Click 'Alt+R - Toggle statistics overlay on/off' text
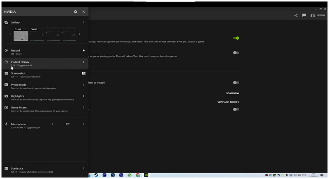329x179 pixels. coord(32,172)
